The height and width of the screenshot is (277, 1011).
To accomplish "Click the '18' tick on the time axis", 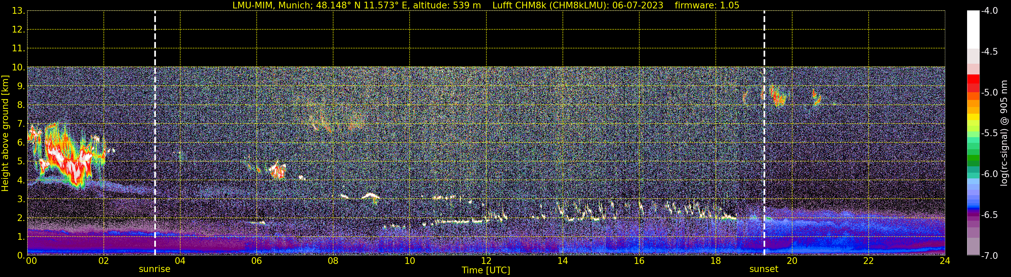I will [x=716, y=261].
